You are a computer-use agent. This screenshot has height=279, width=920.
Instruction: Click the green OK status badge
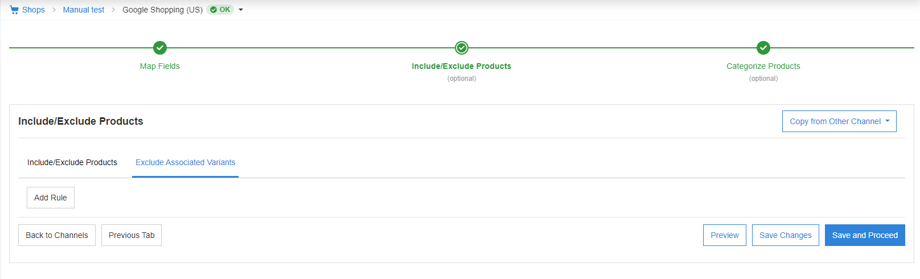pos(220,10)
